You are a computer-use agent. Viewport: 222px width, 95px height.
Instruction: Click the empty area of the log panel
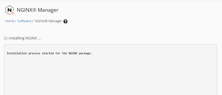point(110,75)
